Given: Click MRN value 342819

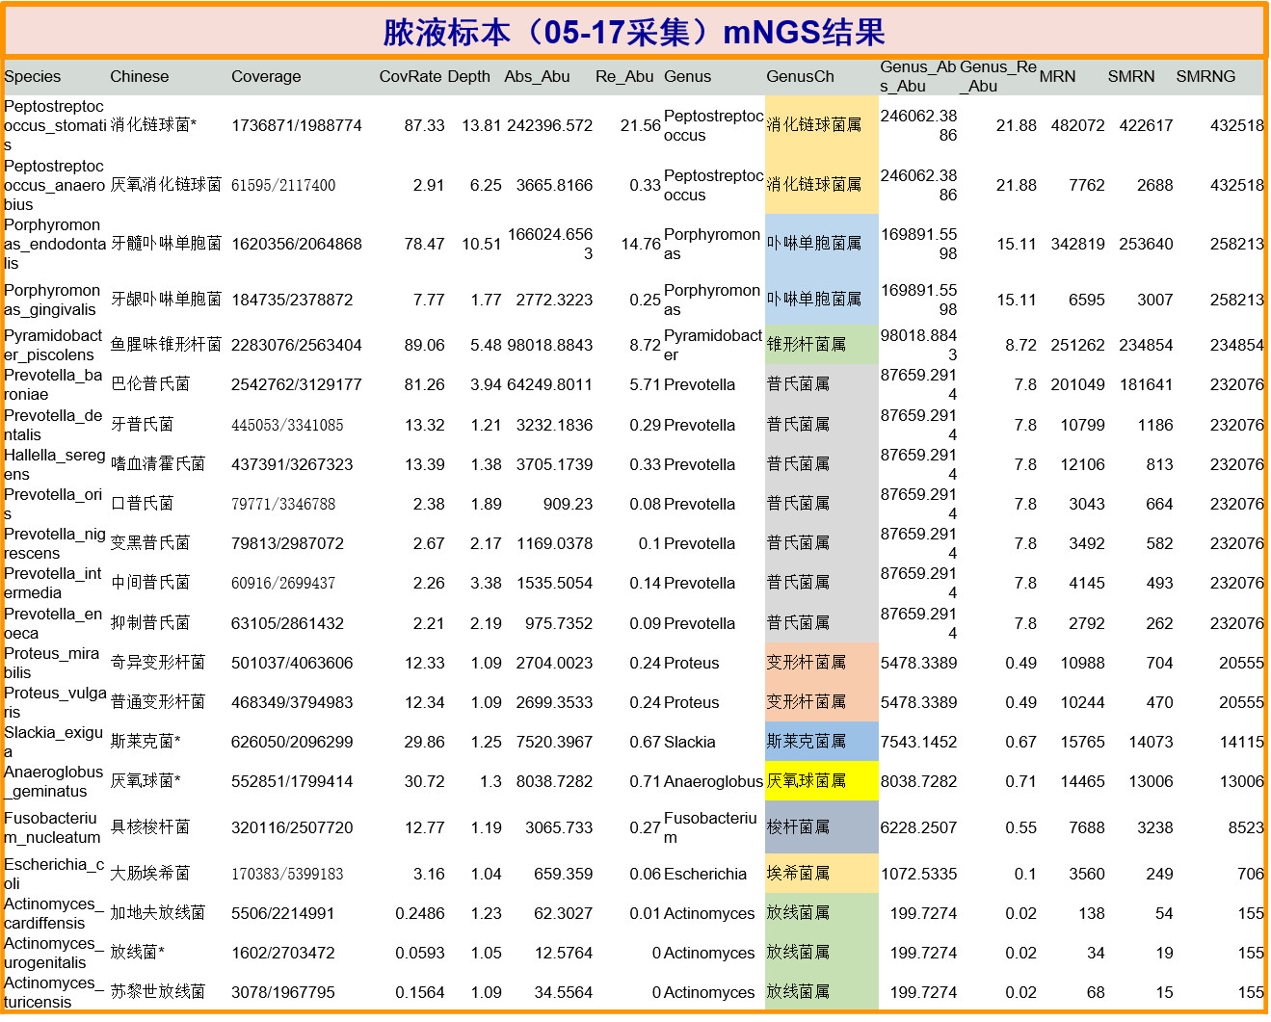Looking at the screenshot, I should (1078, 244).
